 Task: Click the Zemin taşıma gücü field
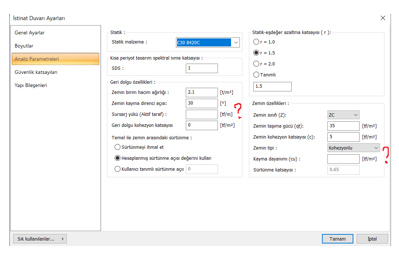tap(343, 126)
